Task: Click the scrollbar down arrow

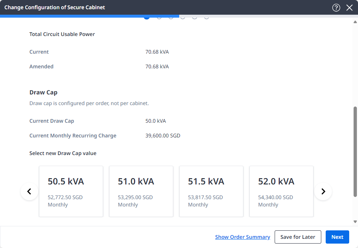Action: coord(355,222)
